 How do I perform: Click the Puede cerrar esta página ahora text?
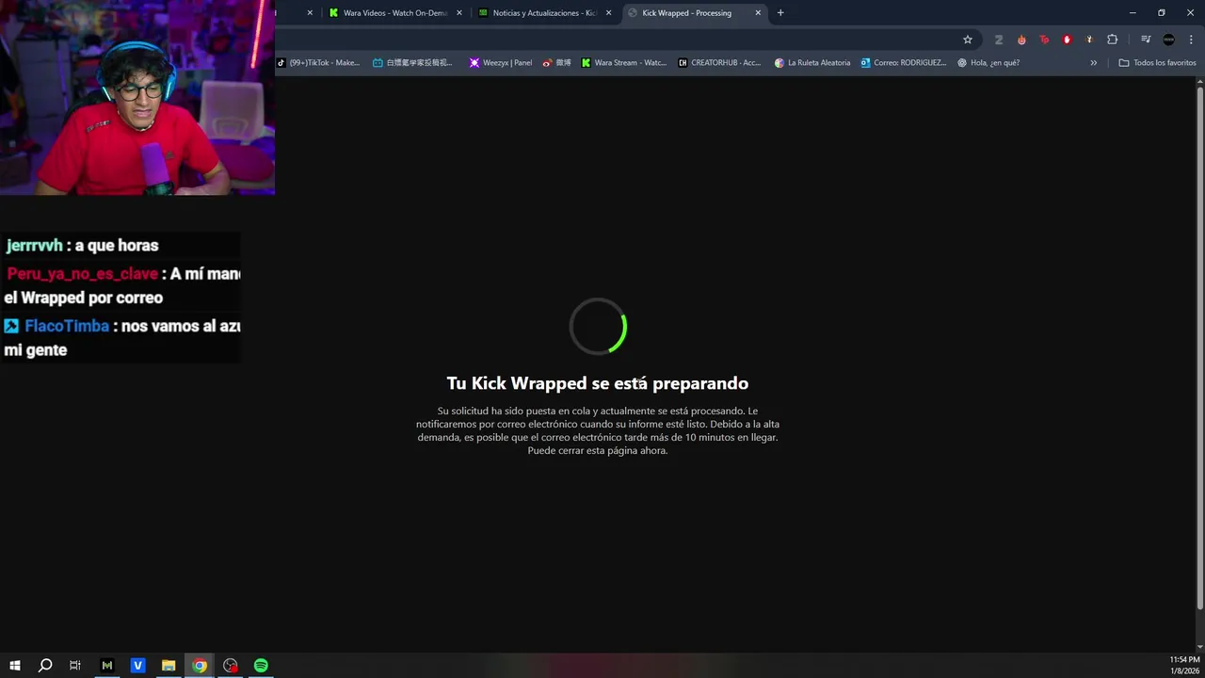[598, 451]
